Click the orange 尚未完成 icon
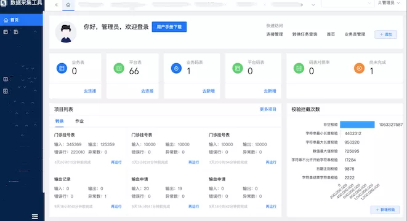407x221 pixels. click(x=359, y=68)
